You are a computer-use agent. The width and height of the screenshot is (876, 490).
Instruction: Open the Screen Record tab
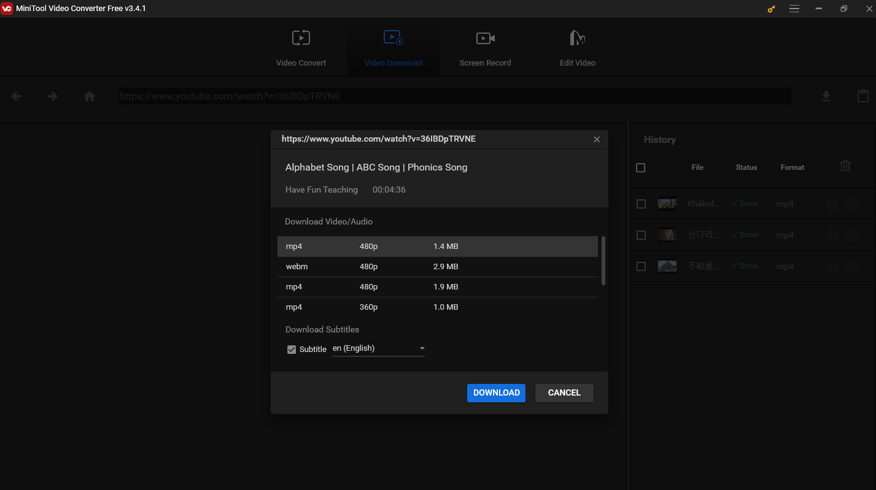point(485,49)
